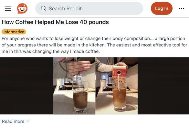Select the Informative flair tag
Image resolution: width=189 pixels, height=130 pixels.
click(x=14, y=32)
